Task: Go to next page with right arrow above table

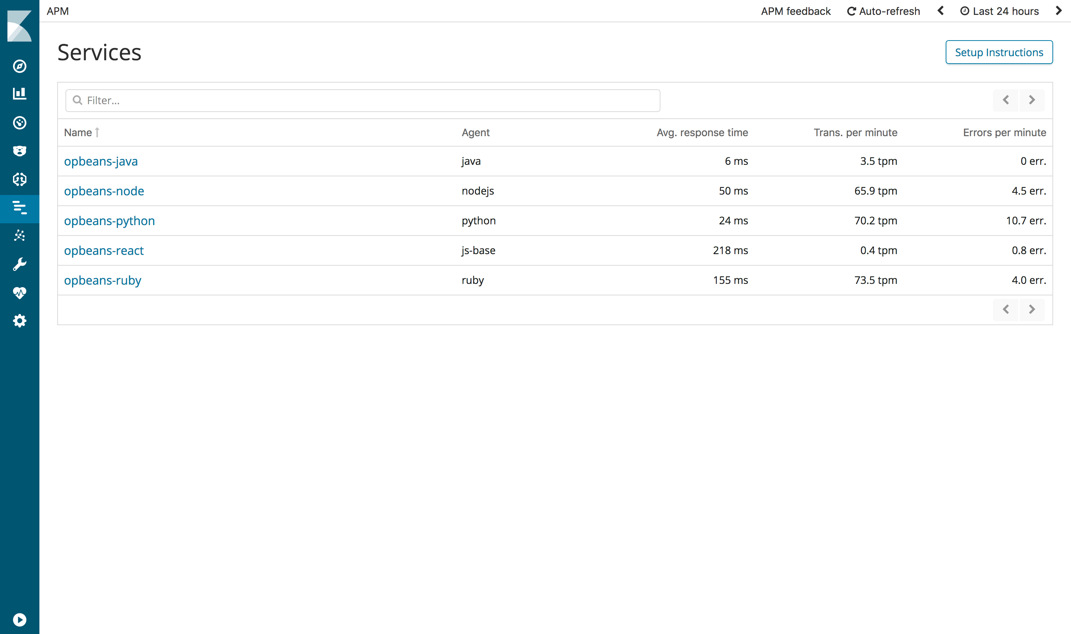Action: (1032, 100)
